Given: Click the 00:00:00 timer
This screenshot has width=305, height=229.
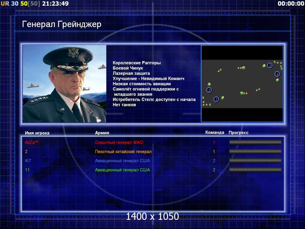Looking at the screenshot, I should click(291, 3).
